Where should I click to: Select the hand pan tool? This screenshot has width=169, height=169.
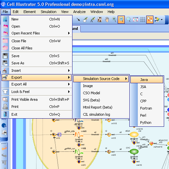107,19
